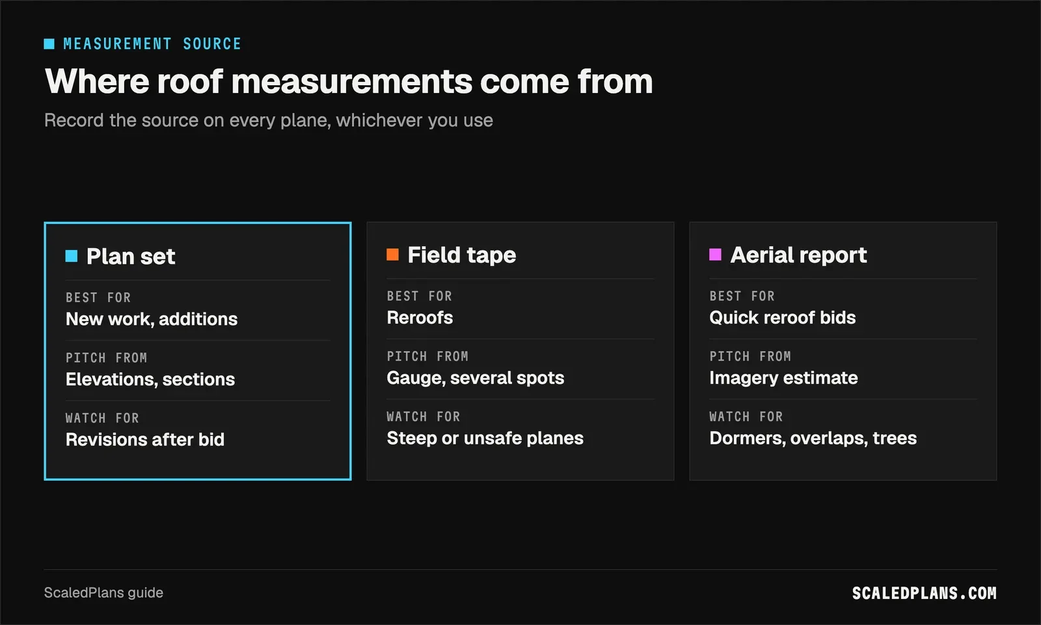Screen dimensions: 1041x625
Task: Click WATCH FOR label in Field tape card
Action: tap(424, 417)
